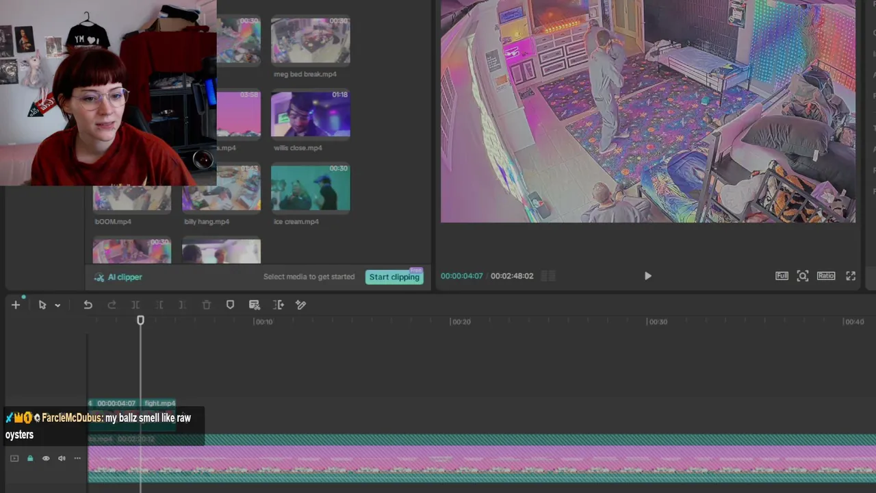
Task: Click the total duration 00:02:48:02
Action: [512, 276]
